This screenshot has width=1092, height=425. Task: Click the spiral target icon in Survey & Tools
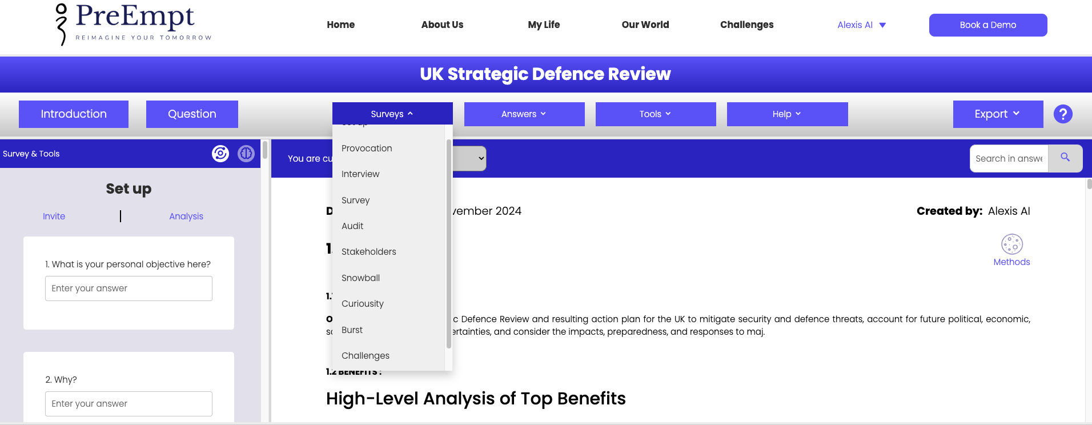(x=220, y=154)
